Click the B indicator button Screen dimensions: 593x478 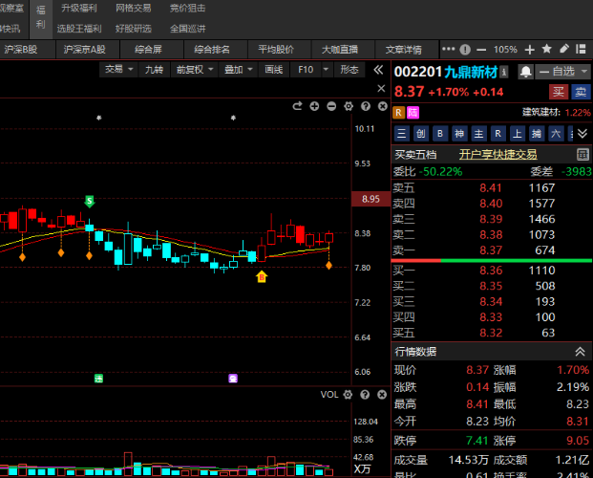pyautogui.click(x=440, y=133)
